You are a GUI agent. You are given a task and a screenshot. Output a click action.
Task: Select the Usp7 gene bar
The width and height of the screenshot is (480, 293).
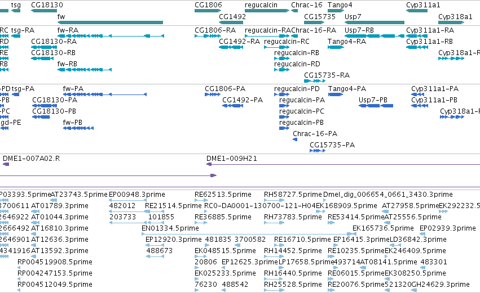coord(375,22)
